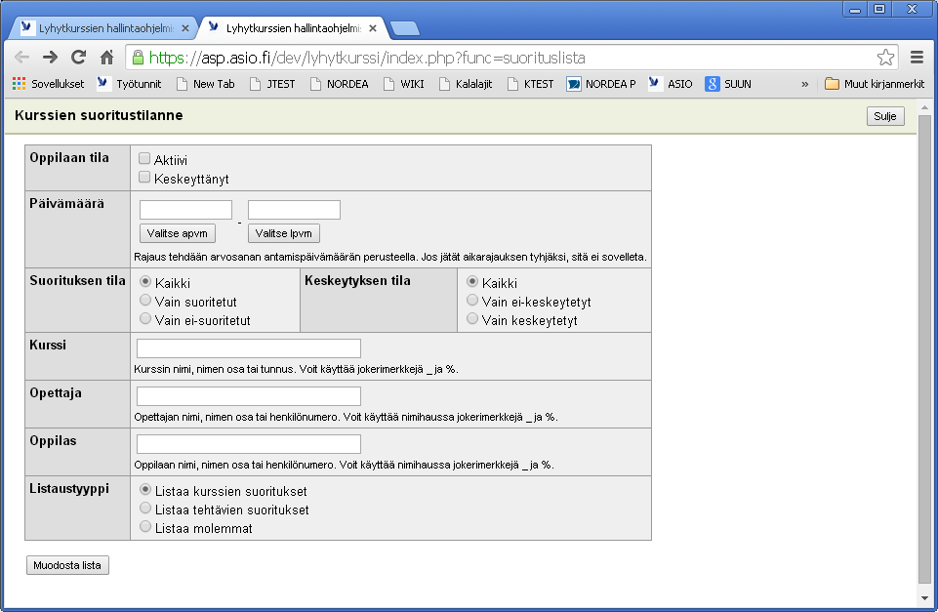
Task: Select the Vain ei-suoritetut option
Action: pyautogui.click(x=145, y=319)
